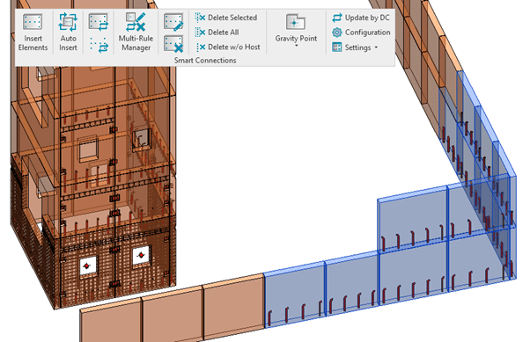Expand the Gravity Point dropdown arrow
This screenshot has width=530, height=342.
click(x=296, y=46)
